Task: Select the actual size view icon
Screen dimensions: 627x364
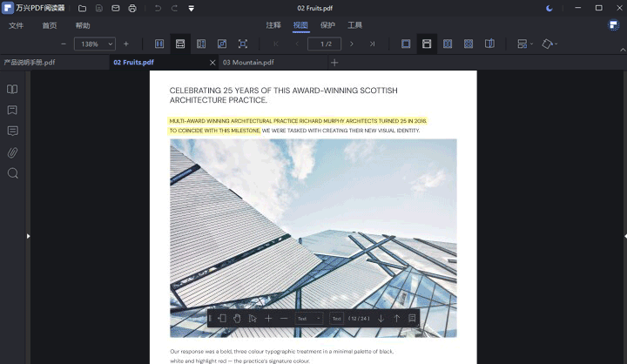Action: (222, 44)
